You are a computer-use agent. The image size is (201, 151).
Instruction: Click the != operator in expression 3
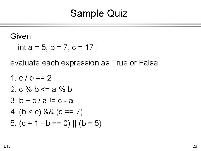coord(52,100)
